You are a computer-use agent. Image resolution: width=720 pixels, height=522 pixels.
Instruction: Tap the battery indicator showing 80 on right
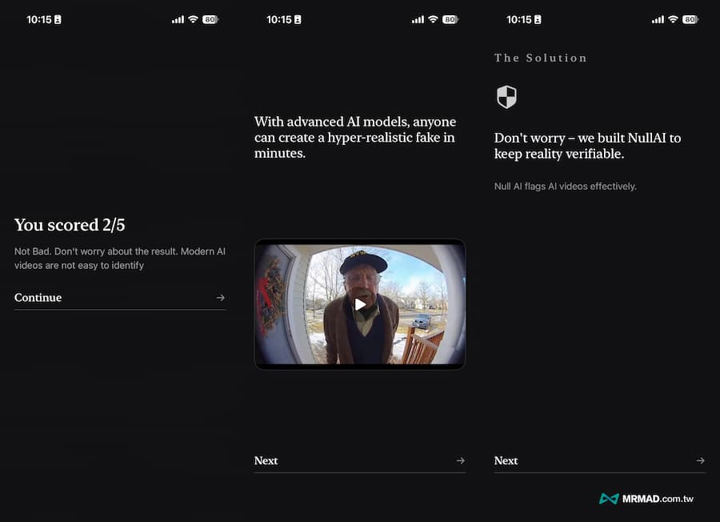(x=689, y=19)
